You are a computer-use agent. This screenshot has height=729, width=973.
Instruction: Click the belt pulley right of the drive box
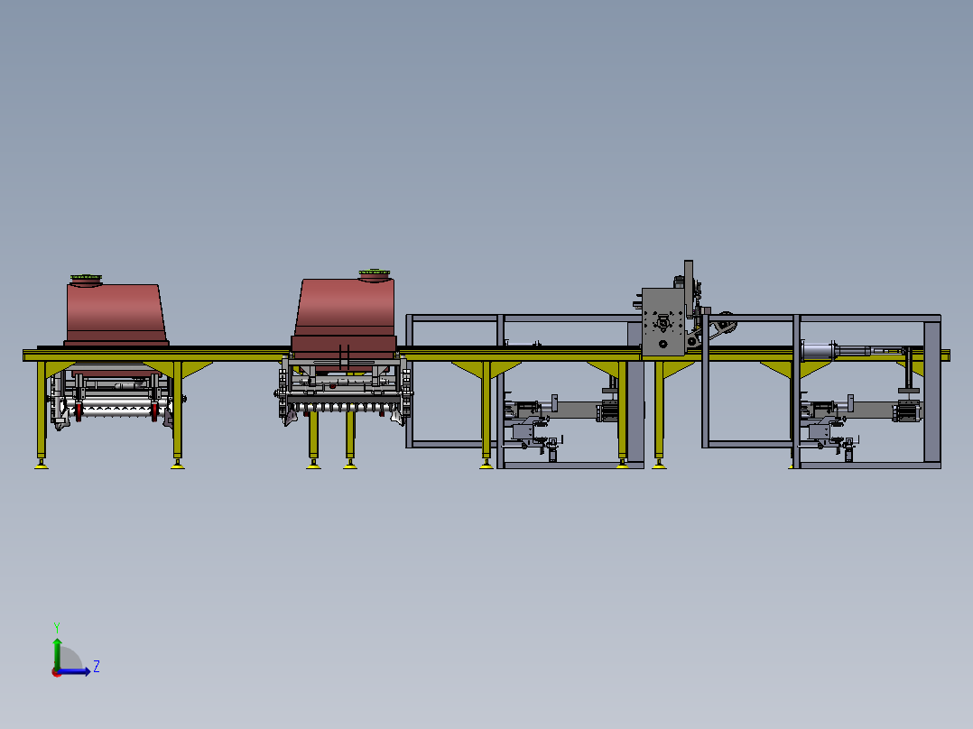[x=725, y=323]
